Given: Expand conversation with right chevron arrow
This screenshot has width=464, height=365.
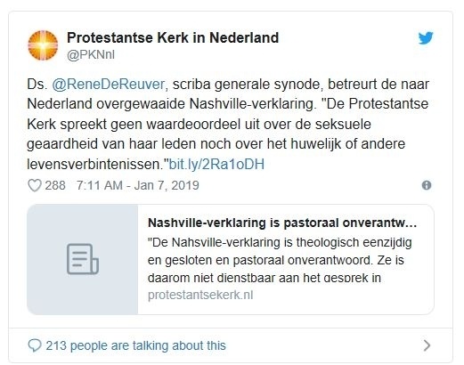Looking at the screenshot, I should point(427,345).
